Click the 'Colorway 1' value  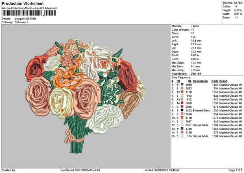(21, 22)
